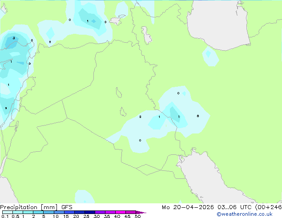The height and width of the screenshot is (218, 282).
Task: Pick the 5–10 mm legend color swatch
Action: (48, 212)
